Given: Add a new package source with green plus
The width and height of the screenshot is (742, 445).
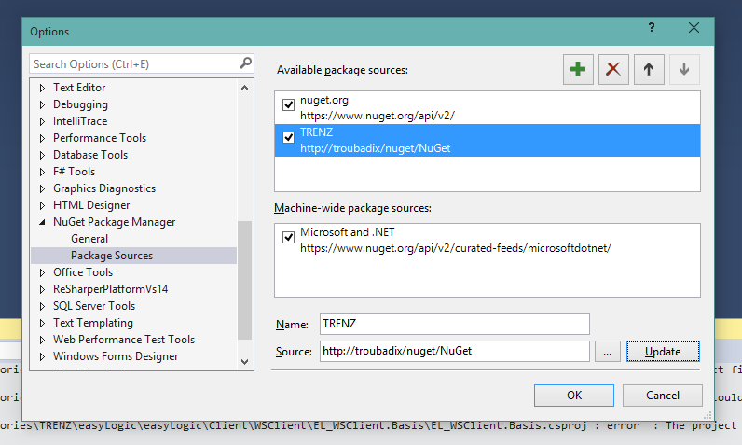Looking at the screenshot, I should coord(578,70).
